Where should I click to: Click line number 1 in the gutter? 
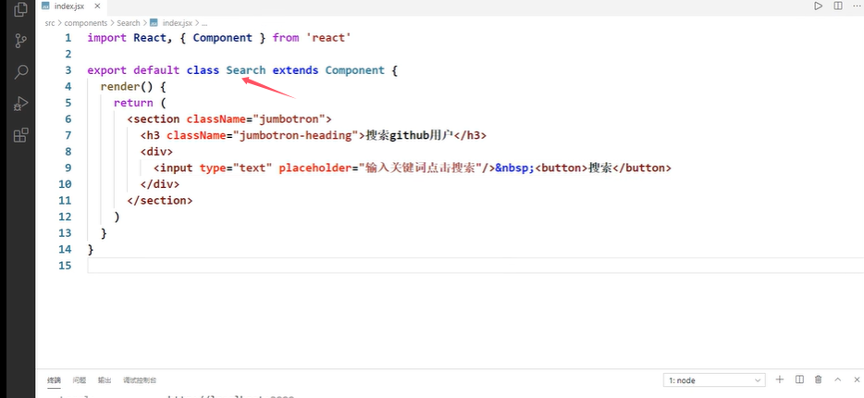coord(68,37)
